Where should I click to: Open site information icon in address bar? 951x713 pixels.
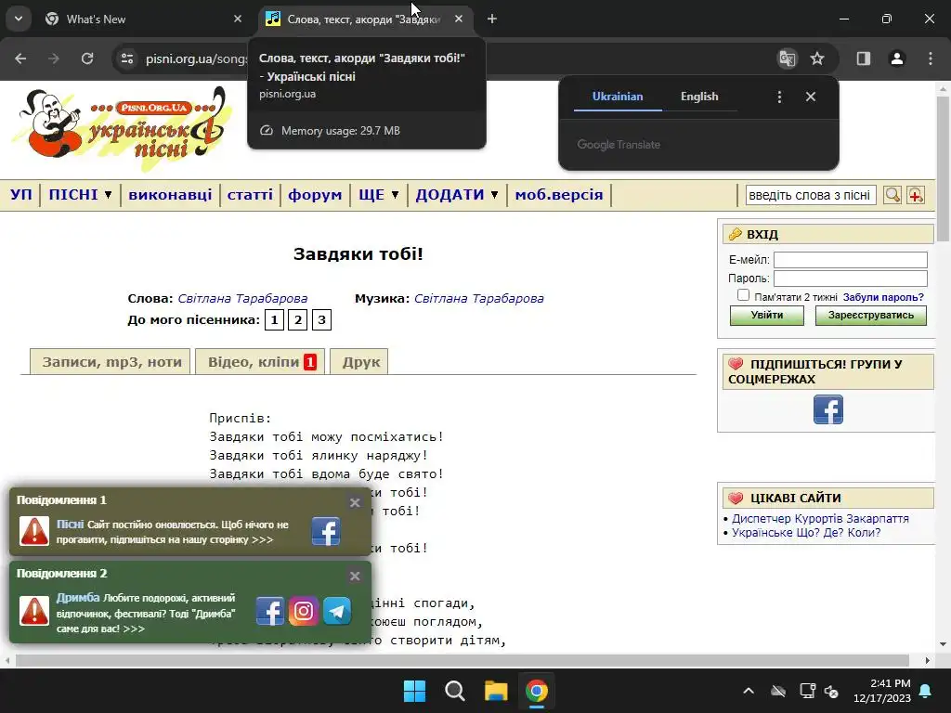[x=127, y=58]
